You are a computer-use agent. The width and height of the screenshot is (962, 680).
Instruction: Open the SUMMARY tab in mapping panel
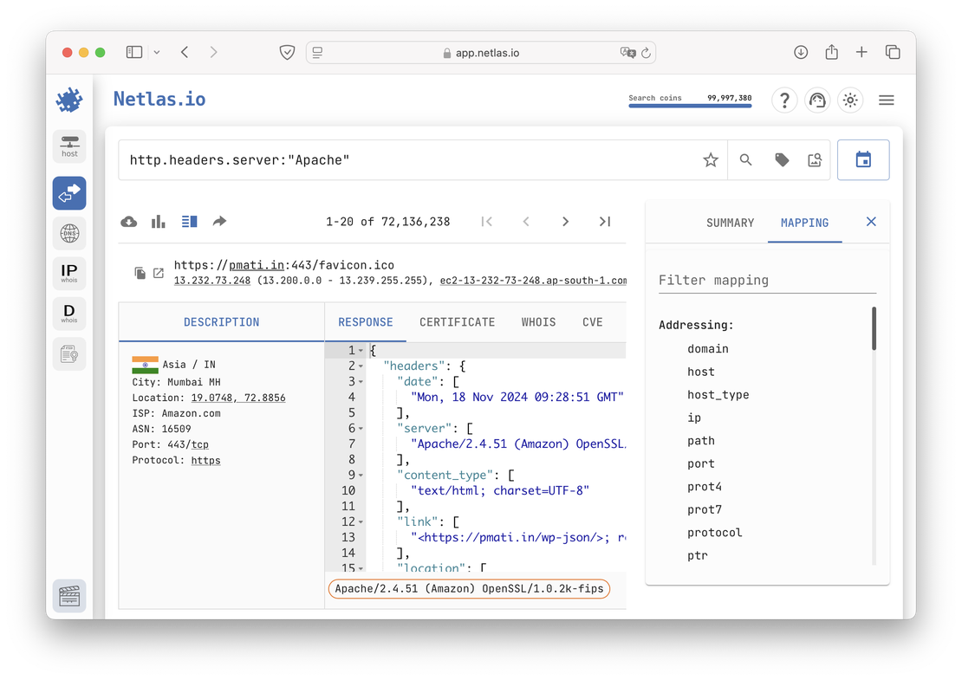click(x=730, y=223)
